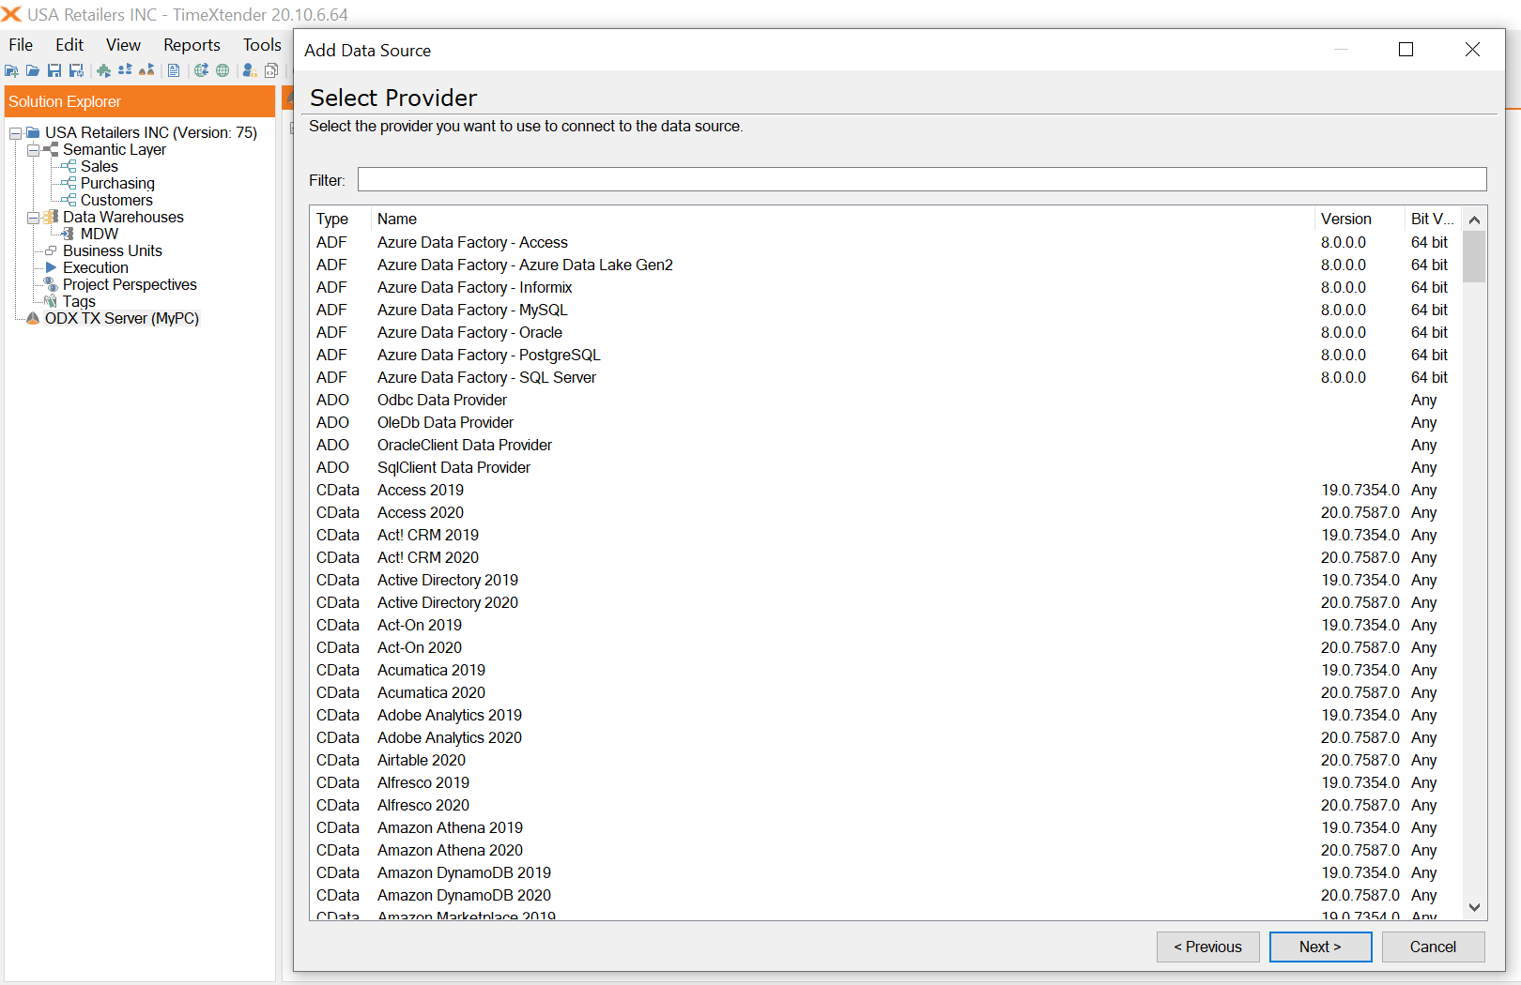Image resolution: width=1521 pixels, height=985 pixels.
Task: Sort providers by the Name column header
Action: coord(842,219)
